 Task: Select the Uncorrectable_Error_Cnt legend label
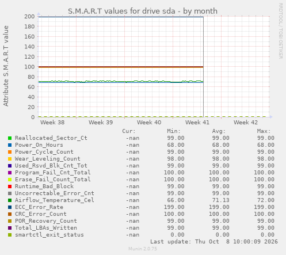tap(55, 193)
